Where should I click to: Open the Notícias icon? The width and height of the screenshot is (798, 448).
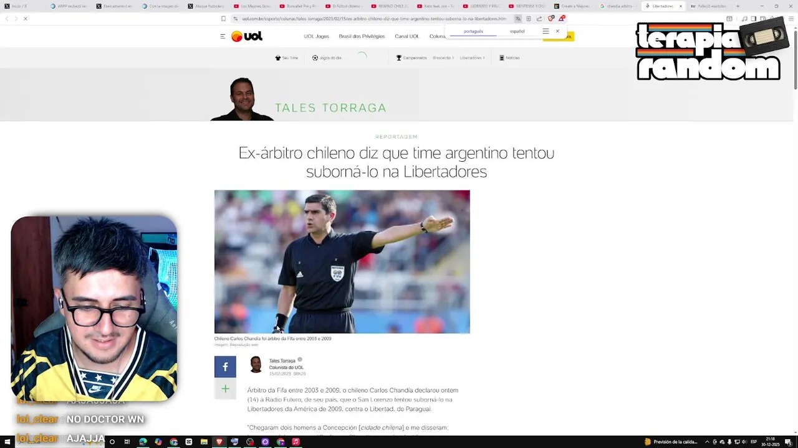click(502, 58)
